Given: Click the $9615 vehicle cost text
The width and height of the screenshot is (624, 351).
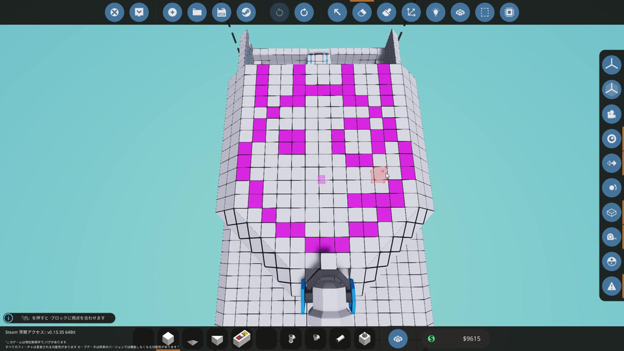Looking at the screenshot, I should (x=472, y=339).
